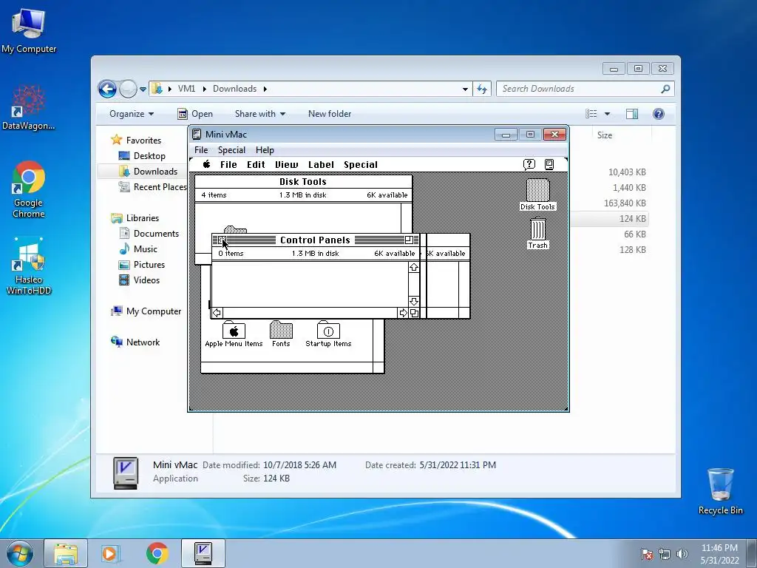Click the Control Panels window close box
757x568 pixels.
click(x=222, y=240)
